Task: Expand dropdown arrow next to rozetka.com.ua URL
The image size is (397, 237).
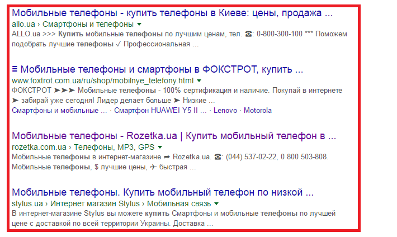Action: click(160, 147)
